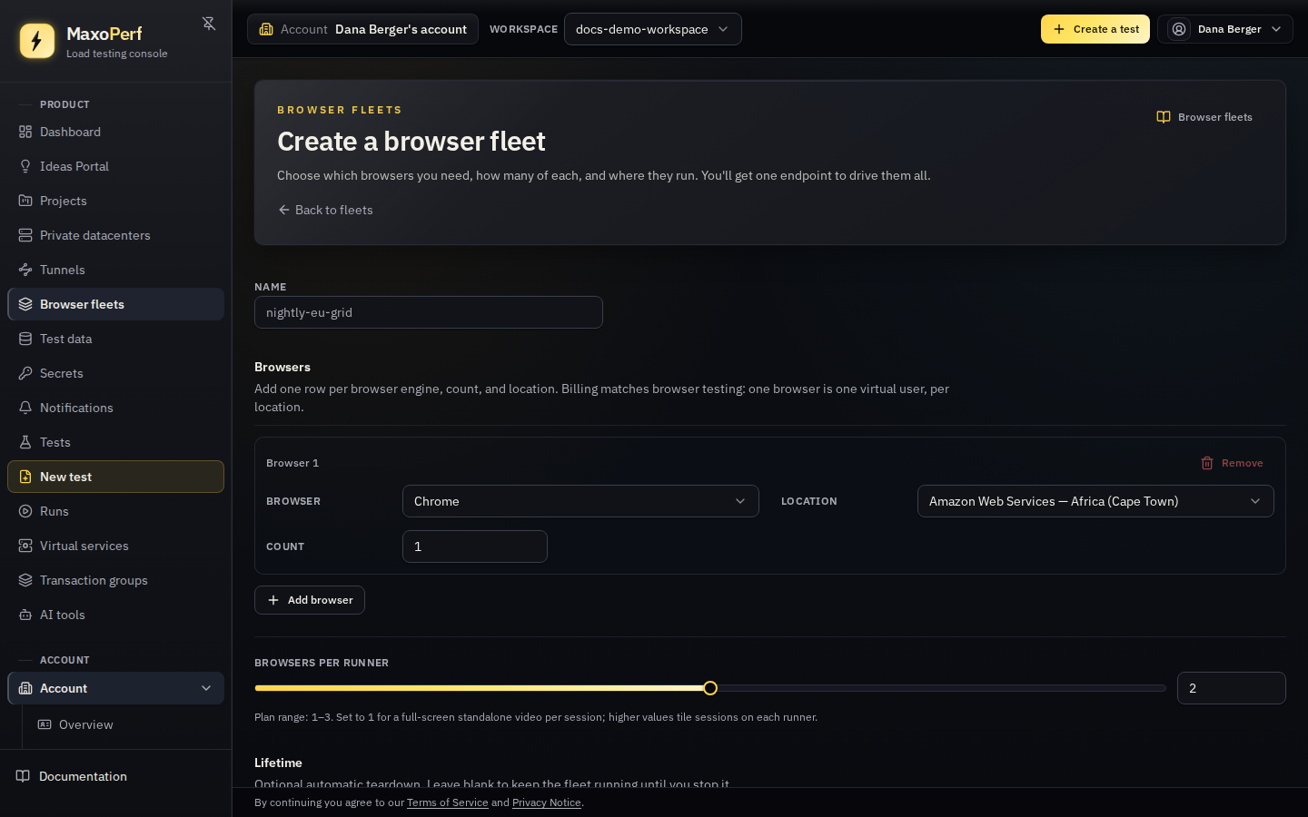Screen dimensions: 1308x817
Task: Click the Browsers per runner slider handle
Action: (710, 688)
